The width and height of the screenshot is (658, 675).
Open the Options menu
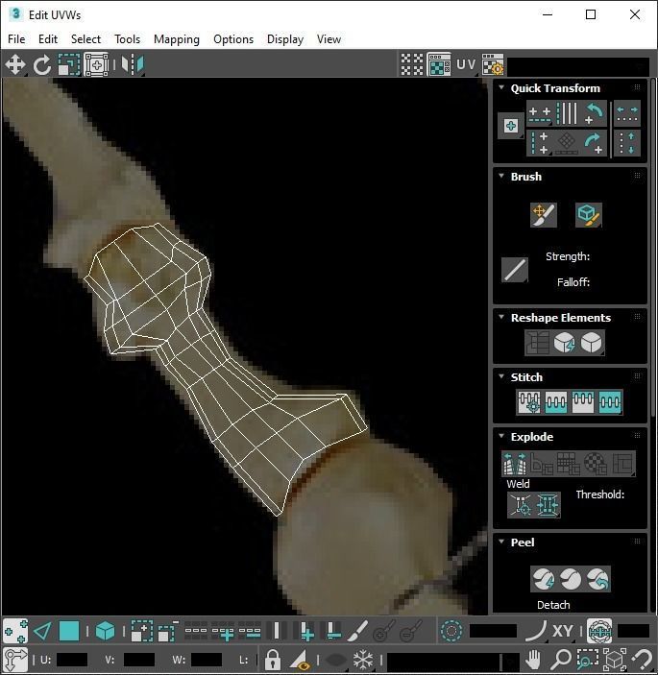[233, 39]
